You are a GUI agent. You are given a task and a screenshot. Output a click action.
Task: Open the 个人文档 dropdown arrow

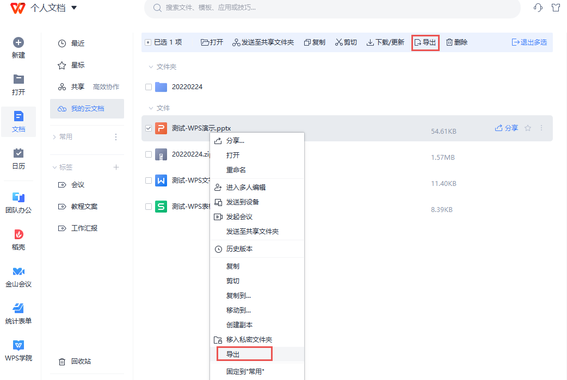point(74,8)
